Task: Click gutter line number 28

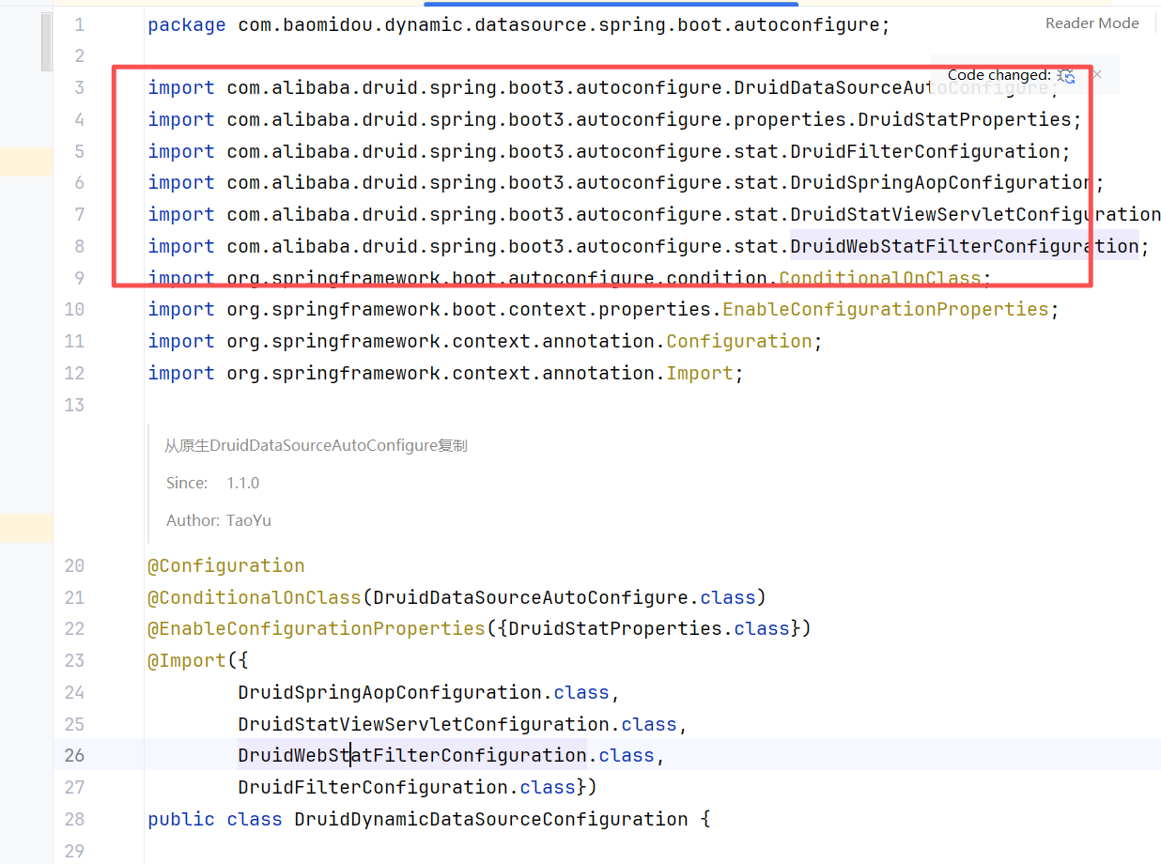Action: pyautogui.click(x=74, y=819)
